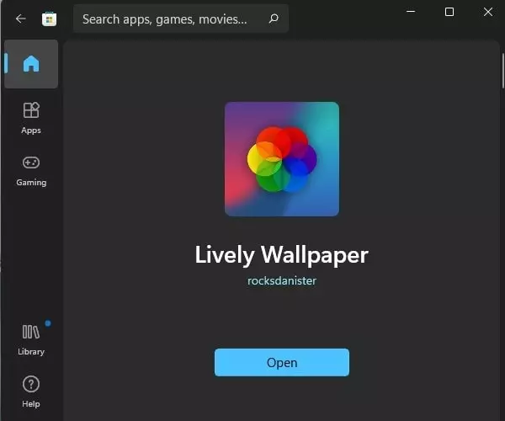505x421 pixels.
Task: Open the Home tab in sidebar
Action: 31,64
